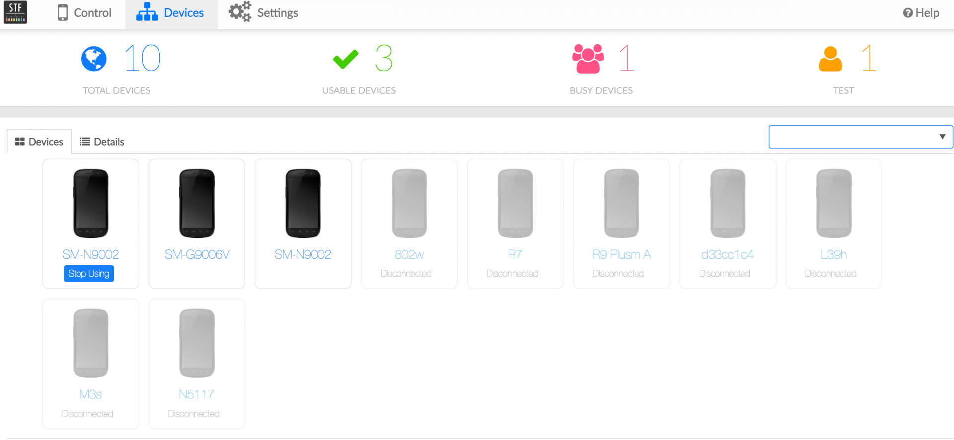
Task: Switch to the Details tab
Action: tap(102, 142)
